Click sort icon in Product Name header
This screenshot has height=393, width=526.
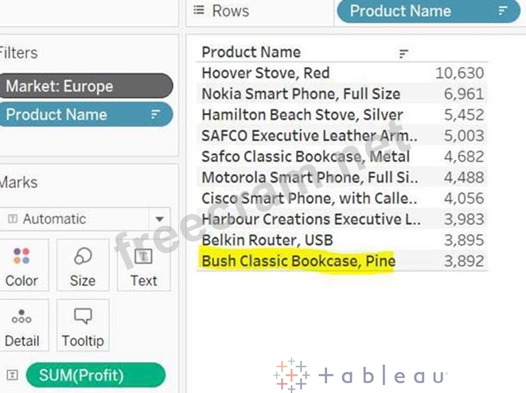[x=403, y=54]
